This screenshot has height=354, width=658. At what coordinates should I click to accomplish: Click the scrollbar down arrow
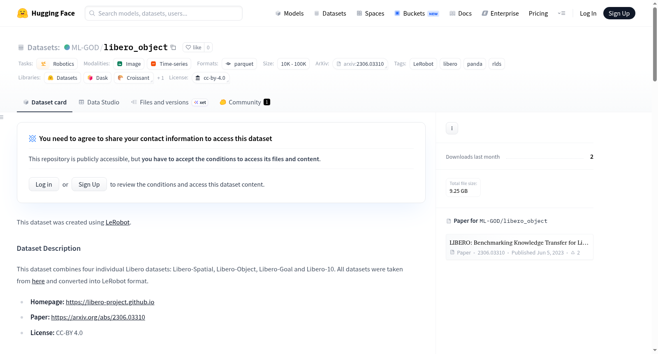655,350
